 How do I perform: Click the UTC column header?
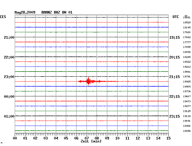[x=175, y=17]
